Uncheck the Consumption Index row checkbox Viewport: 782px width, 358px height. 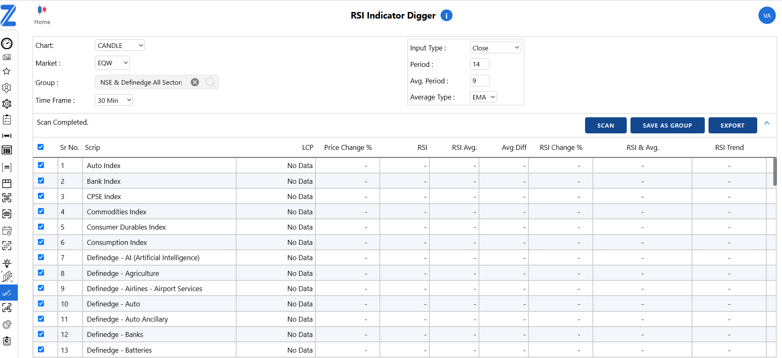[x=41, y=242]
